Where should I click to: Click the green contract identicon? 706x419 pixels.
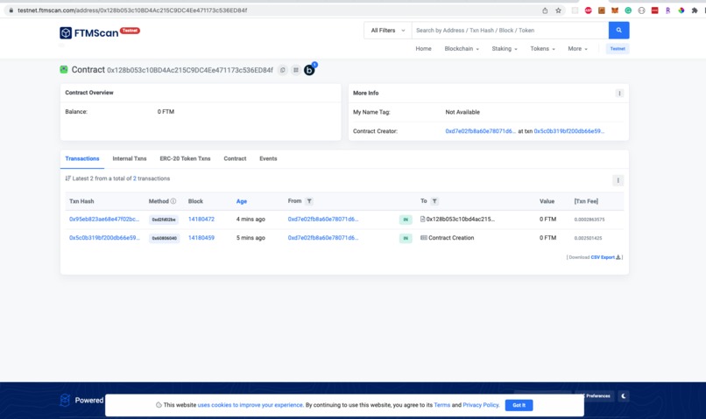[x=64, y=69]
